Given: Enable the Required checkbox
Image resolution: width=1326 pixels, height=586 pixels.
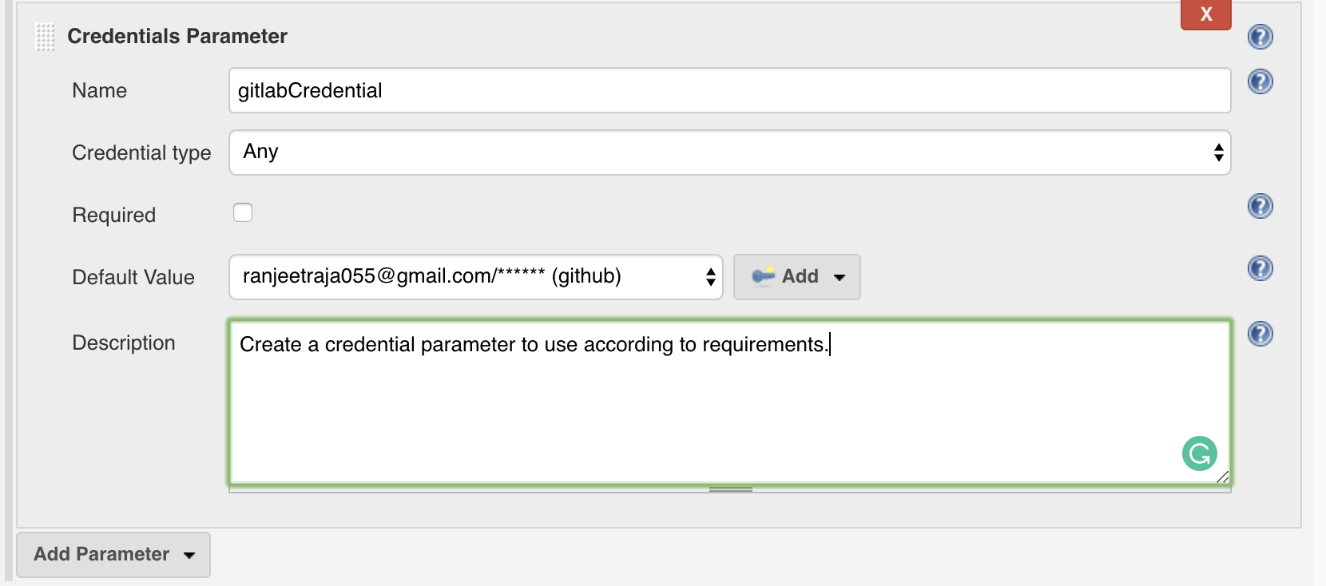Looking at the screenshot, I should click(243, 212).
